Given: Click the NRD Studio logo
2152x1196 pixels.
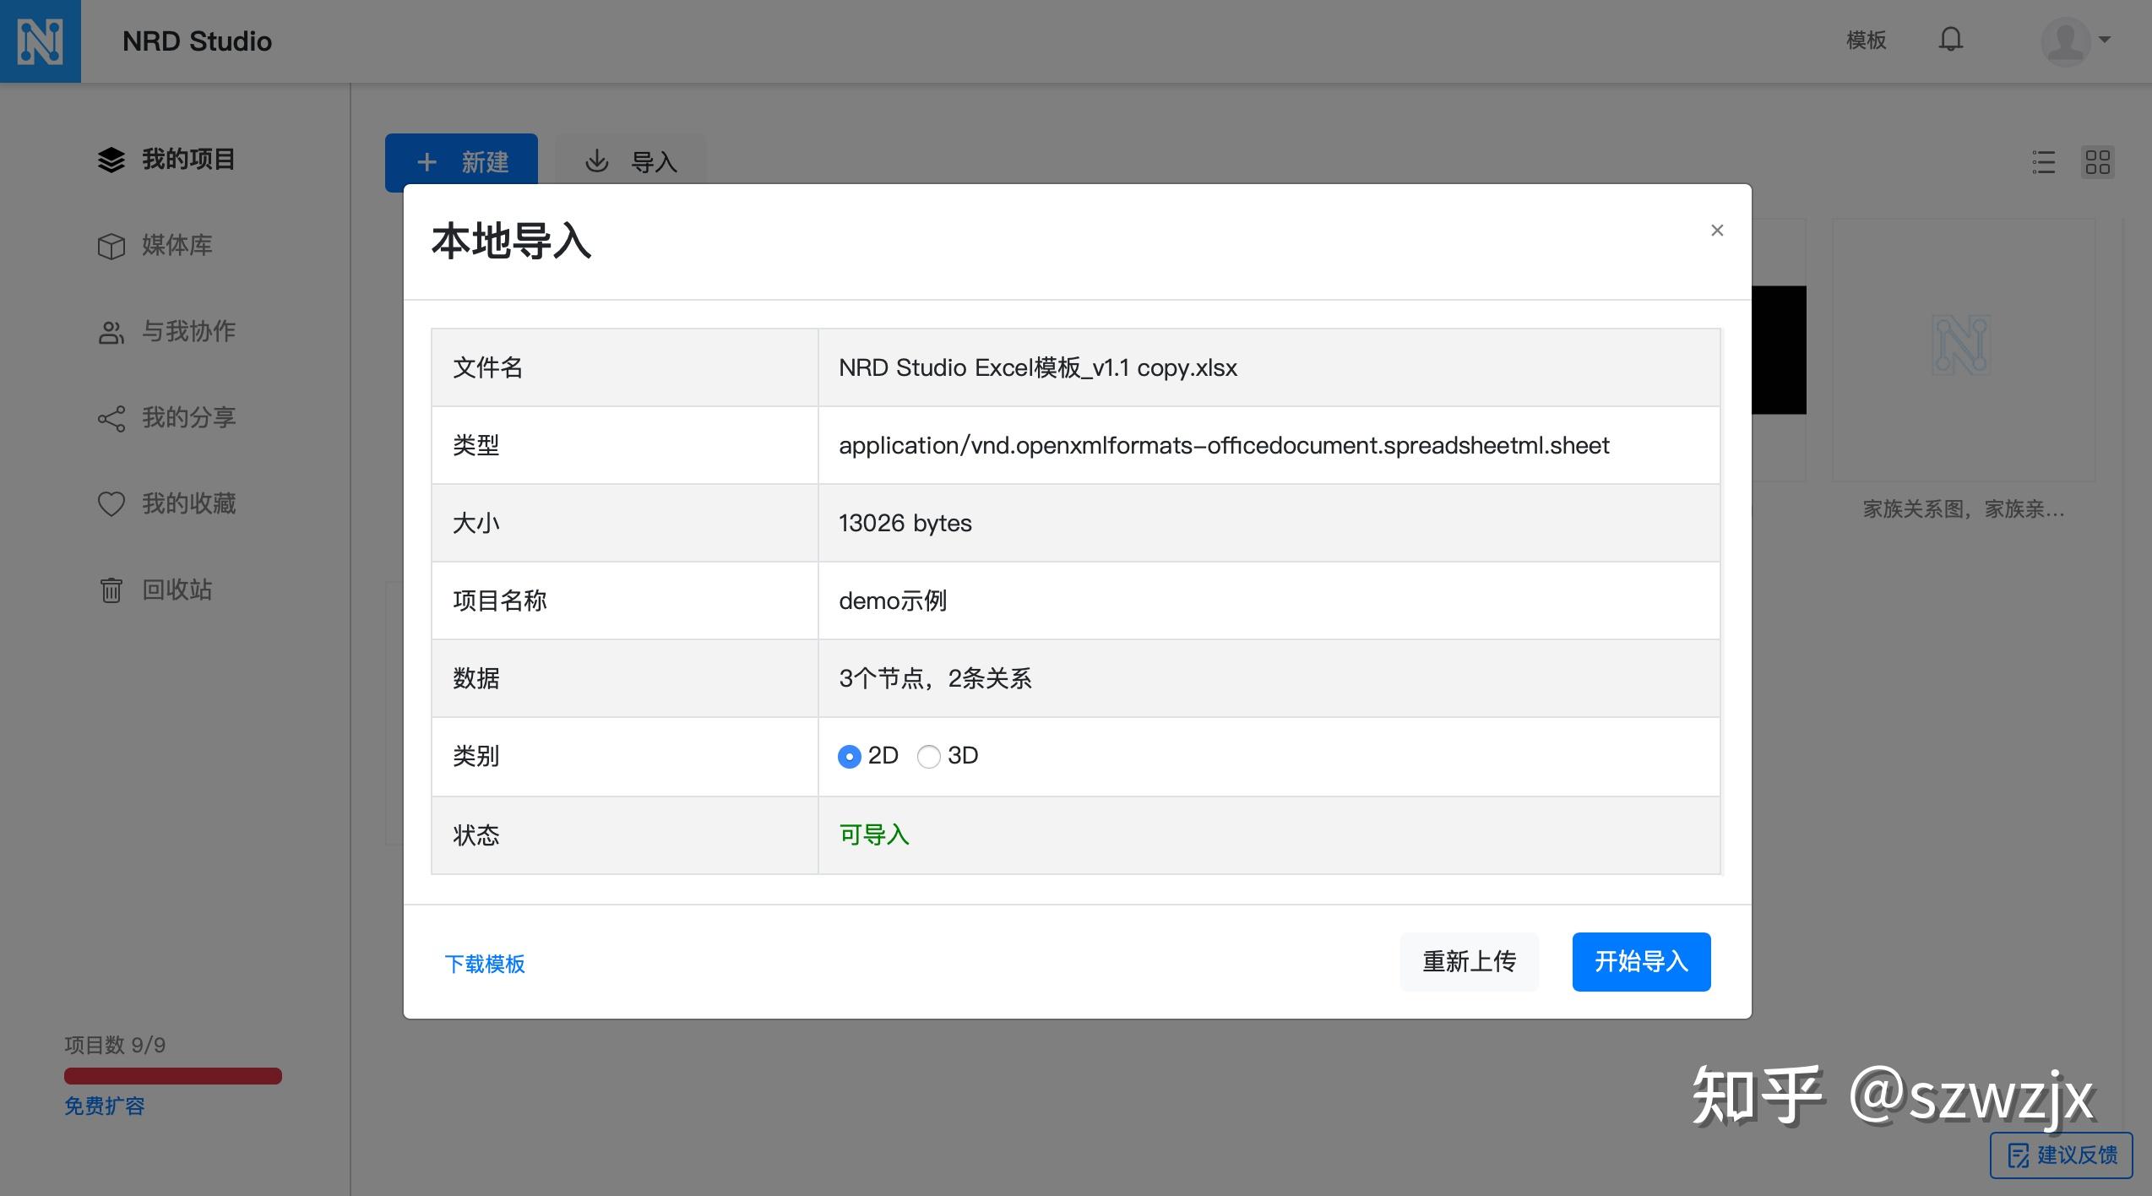Looking at the screenshot, I should coord(41,41).
